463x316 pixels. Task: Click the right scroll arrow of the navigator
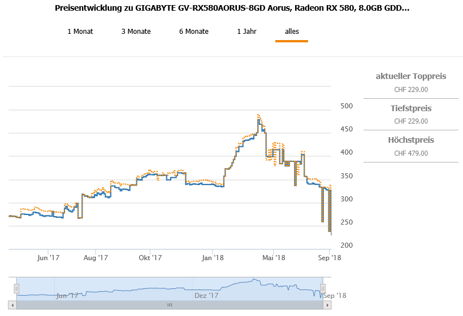tap(327, 305)
